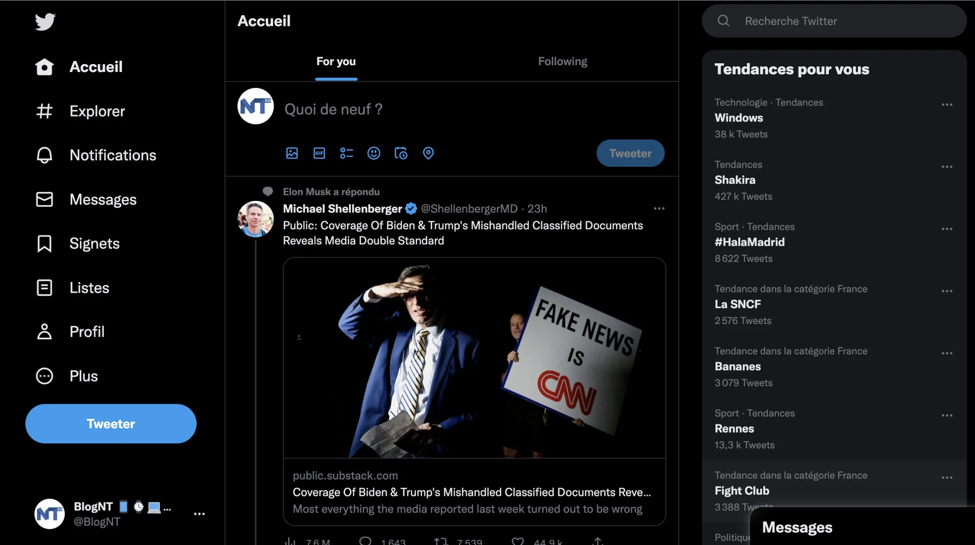Open options for #HalaMadrid trend
The image size is (975, 545).
[x=947, y=229]
